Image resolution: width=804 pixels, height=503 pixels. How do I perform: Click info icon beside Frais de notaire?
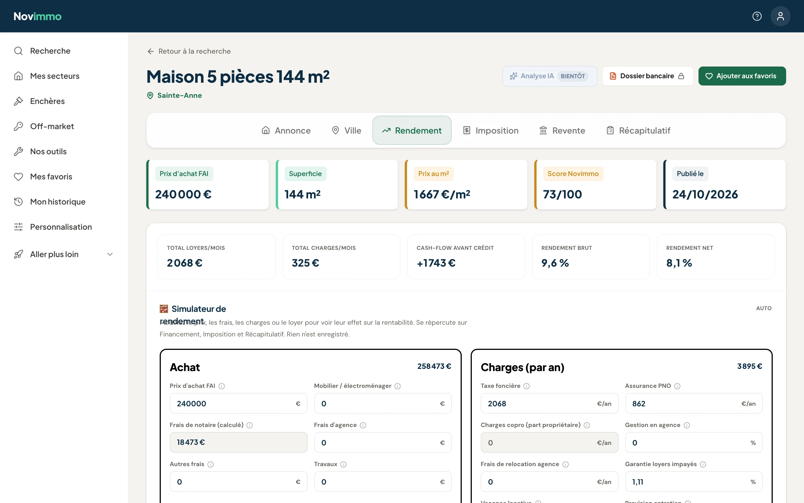250,425
